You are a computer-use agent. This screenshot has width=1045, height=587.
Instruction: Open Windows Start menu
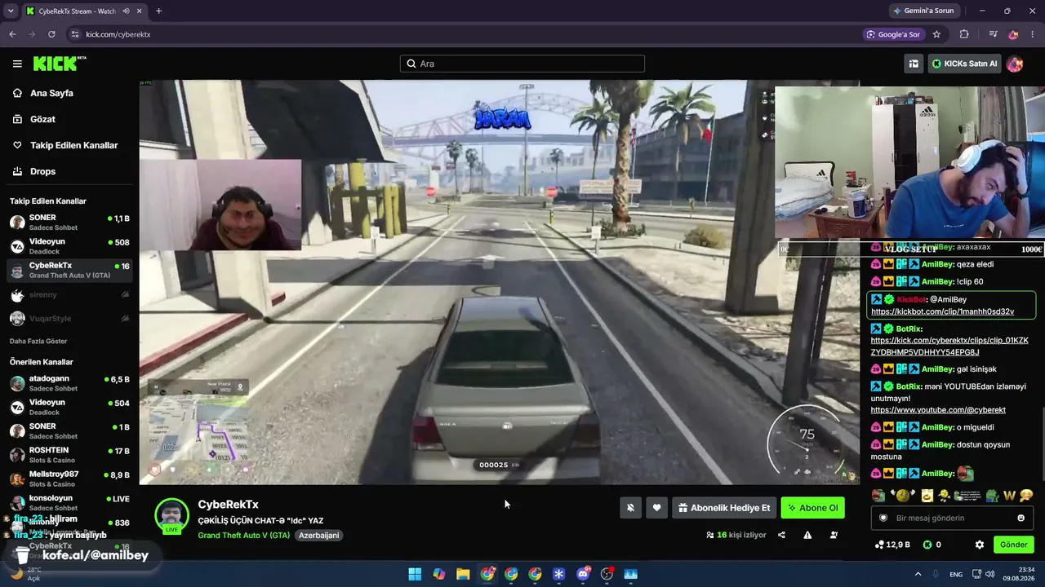click(x=415, y=574)
